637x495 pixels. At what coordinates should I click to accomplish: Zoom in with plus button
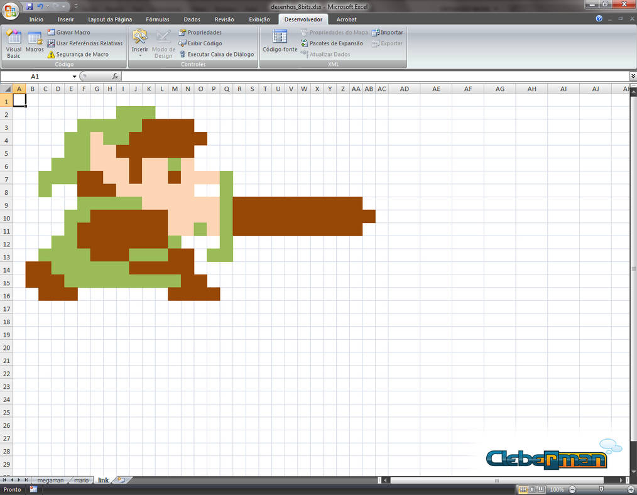pyautogui.click(x=631, y=489)
